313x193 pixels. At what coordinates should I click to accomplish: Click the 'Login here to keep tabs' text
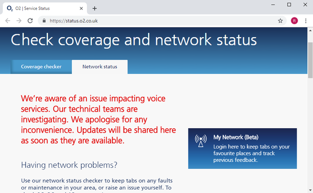click(x=251, y=153)
